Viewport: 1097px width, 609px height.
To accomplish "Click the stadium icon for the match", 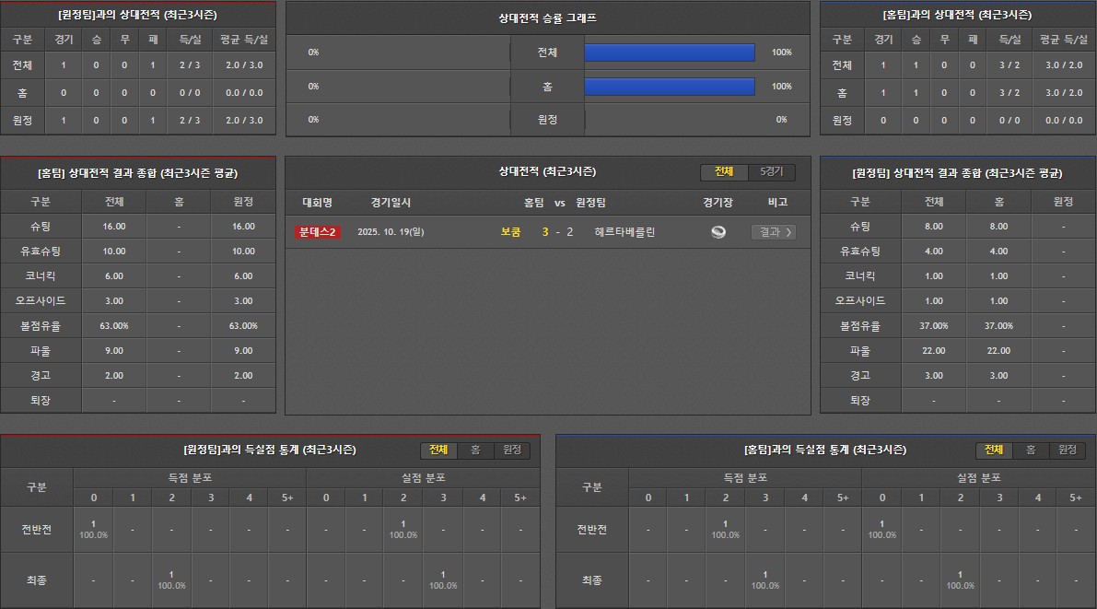I will [x=718, y=232].
